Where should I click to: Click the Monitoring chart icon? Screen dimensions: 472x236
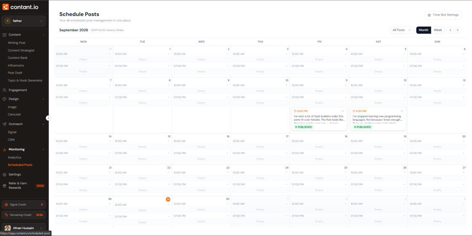pyautogui.click(x=5, y=149)
